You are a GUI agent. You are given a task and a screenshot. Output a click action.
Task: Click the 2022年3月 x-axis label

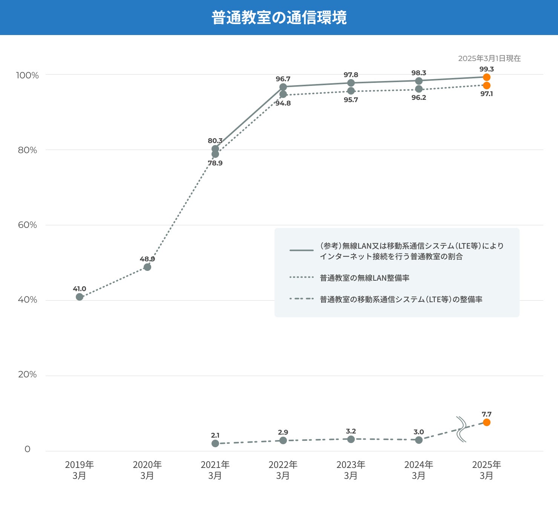(x=283, y=470)
